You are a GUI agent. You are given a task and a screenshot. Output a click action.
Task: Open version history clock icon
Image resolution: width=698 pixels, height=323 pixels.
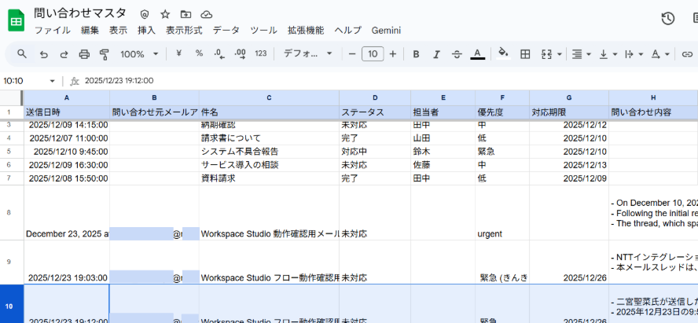coord(668,19)
